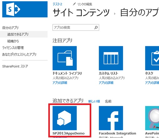Open ライセンスの管理 in sidebar
Screen dimensions: 159x138
pyautogui.click(x=13, y=48)
